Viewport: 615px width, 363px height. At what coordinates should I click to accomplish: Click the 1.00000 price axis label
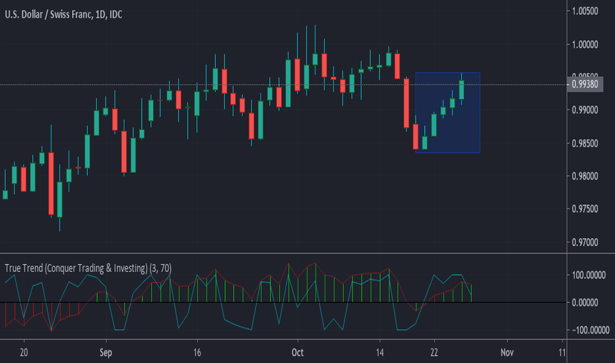(585, 44)
